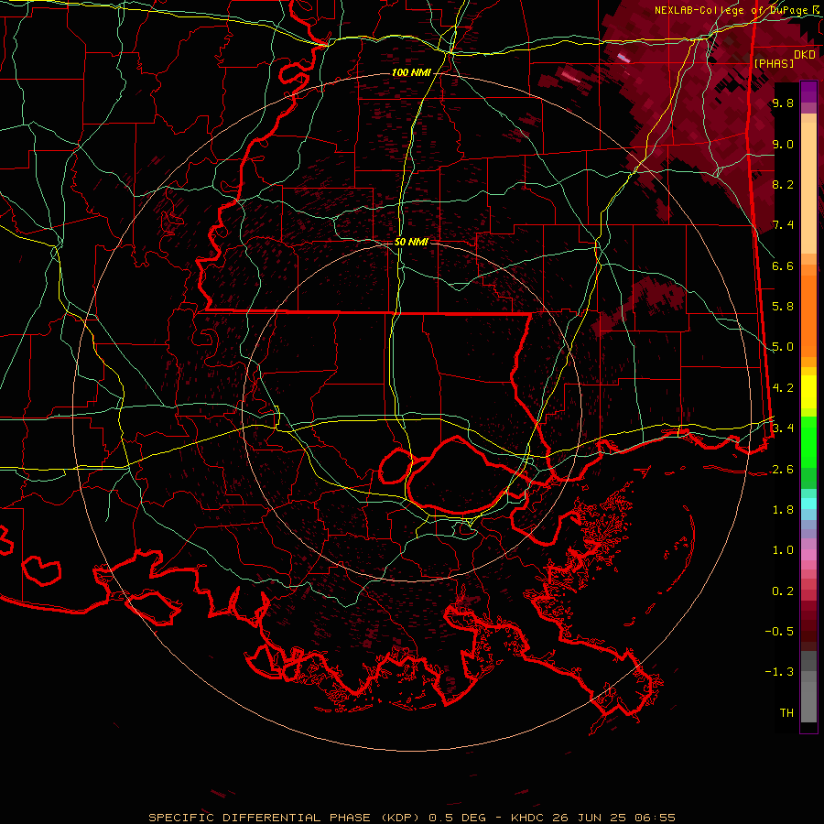Click the 1.8 value on the scale
Viewport: 824px width, 824px height.
783,510
